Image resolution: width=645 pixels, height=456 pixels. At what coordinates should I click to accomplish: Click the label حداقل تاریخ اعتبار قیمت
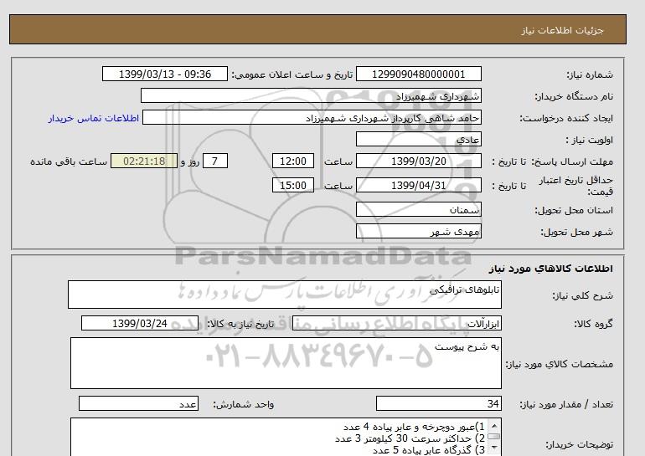click(x=576, y=186)
